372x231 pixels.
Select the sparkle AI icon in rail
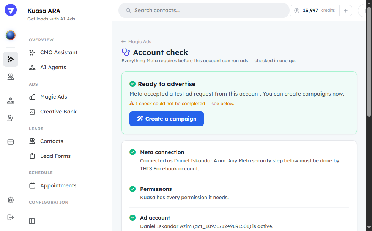pos(11,59)
